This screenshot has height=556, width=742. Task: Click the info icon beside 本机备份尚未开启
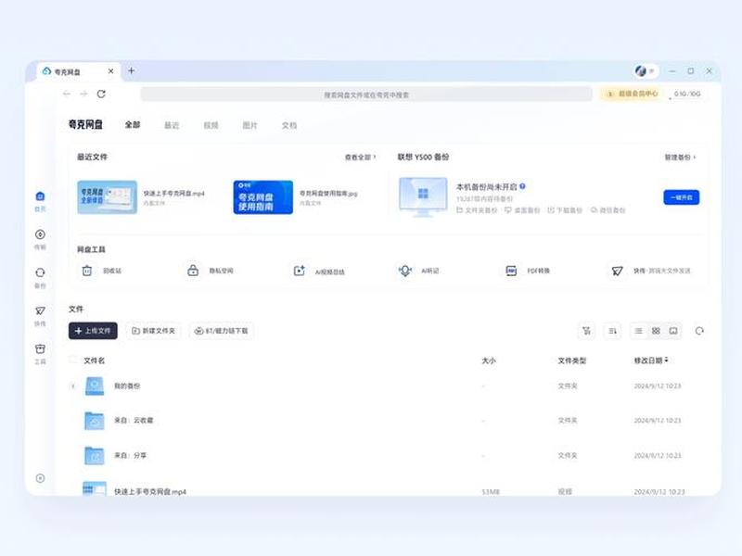(522, 186)
